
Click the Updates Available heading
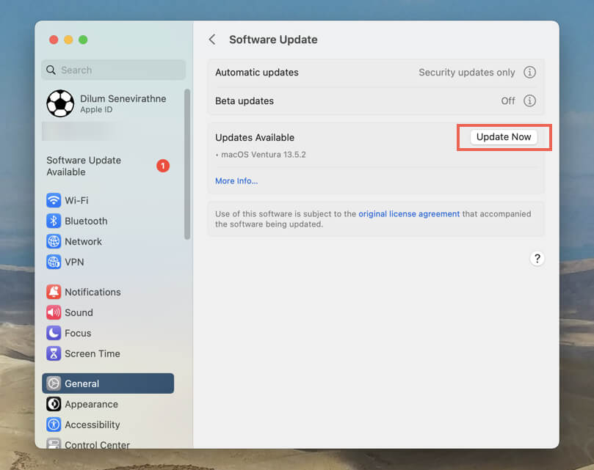255,137
